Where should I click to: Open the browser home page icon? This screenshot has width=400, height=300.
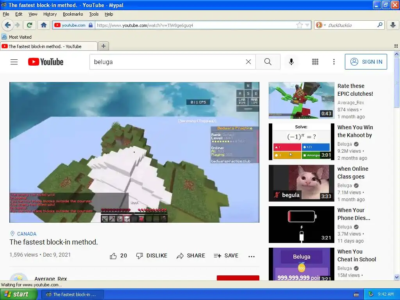[x=44, y=25]
